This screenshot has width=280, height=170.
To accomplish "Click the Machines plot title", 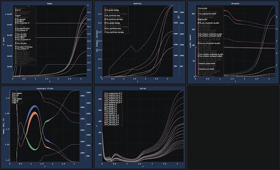I will click(x=137, y=3).
